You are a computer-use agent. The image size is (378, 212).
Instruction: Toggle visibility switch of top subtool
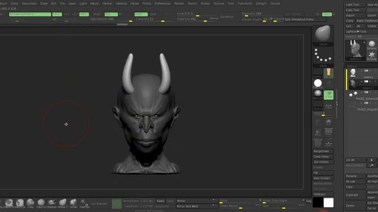[366, 71]
